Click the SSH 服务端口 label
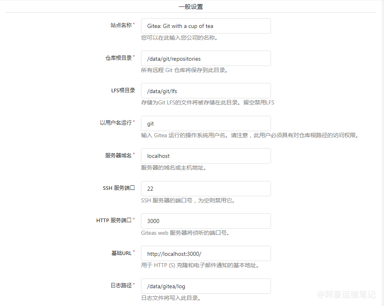This screenshot has height=306, width=384. (118, 188)
